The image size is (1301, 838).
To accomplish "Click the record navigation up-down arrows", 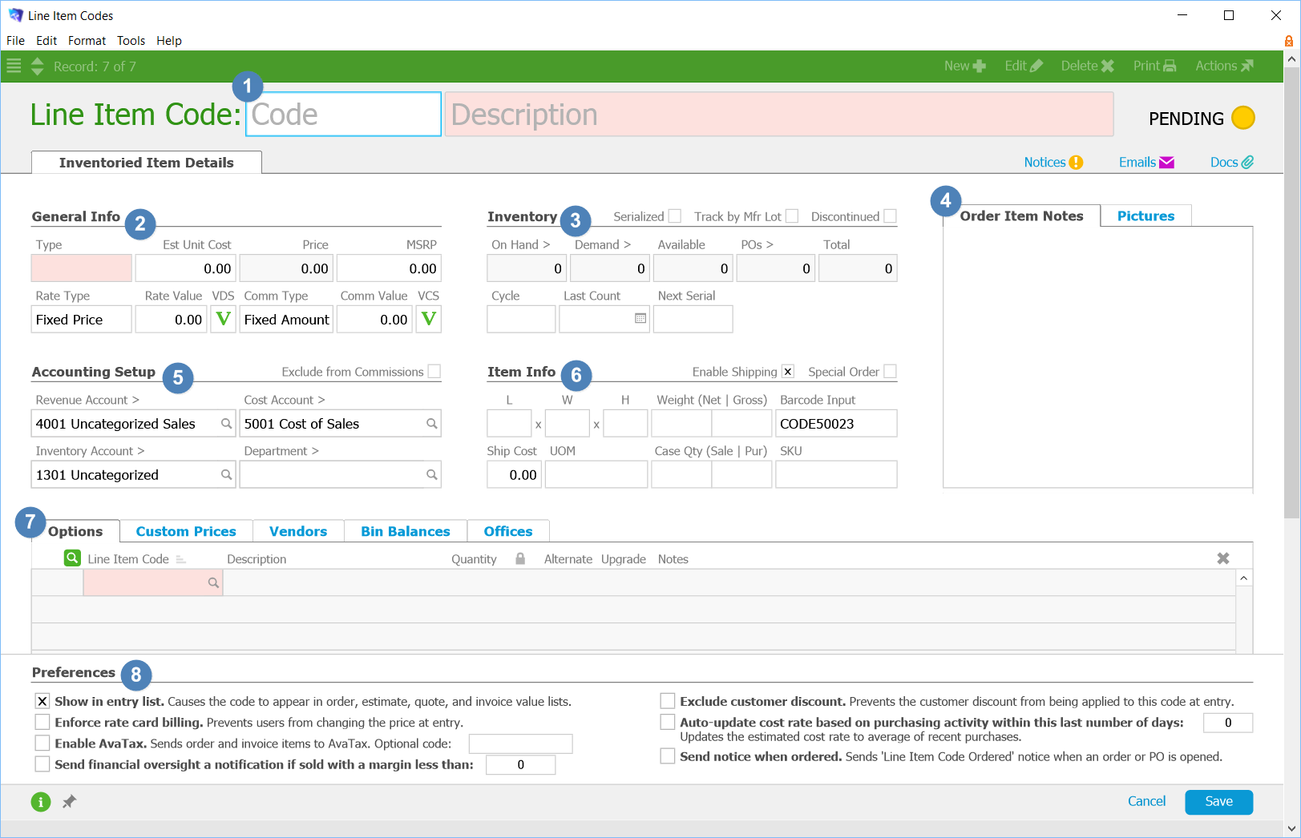I will coord(37,66).
